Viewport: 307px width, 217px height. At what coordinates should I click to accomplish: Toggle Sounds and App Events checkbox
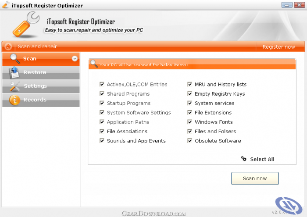pyautogui.click(x=102, y=140)
